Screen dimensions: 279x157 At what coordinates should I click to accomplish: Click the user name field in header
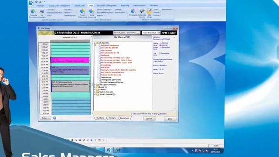(x=125, y=33)
